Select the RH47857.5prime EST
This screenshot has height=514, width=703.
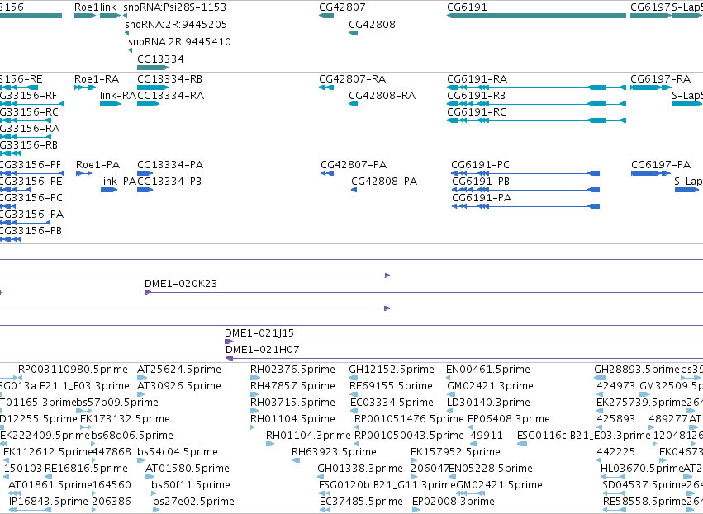255,394
